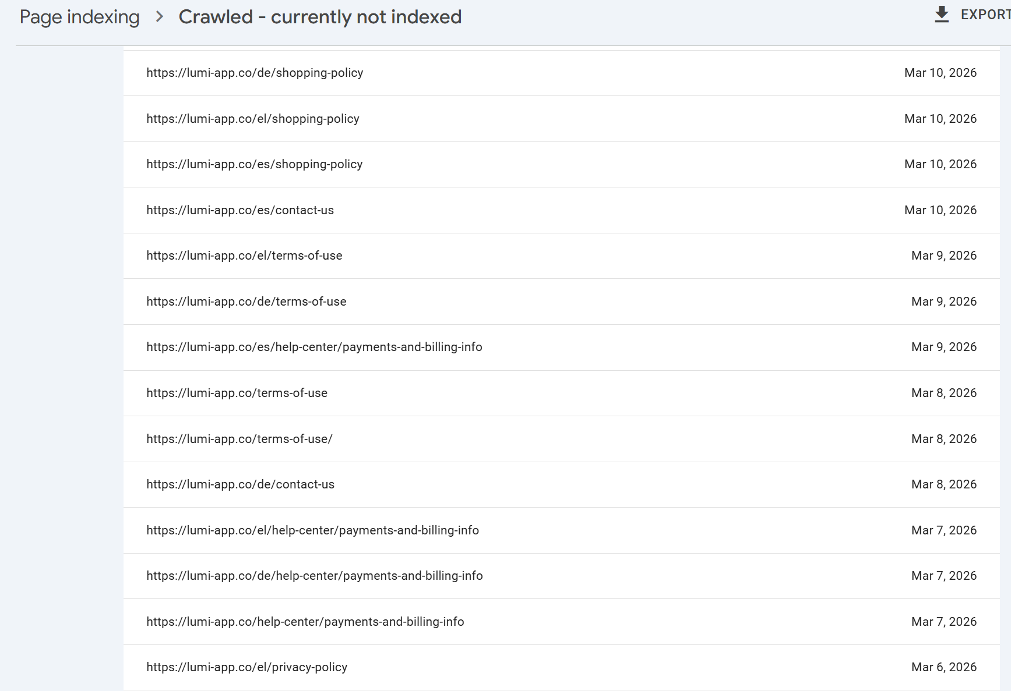Select the de/contact-us URL row
Viewport: 1011px width, 691px height.
pos(241,484)
